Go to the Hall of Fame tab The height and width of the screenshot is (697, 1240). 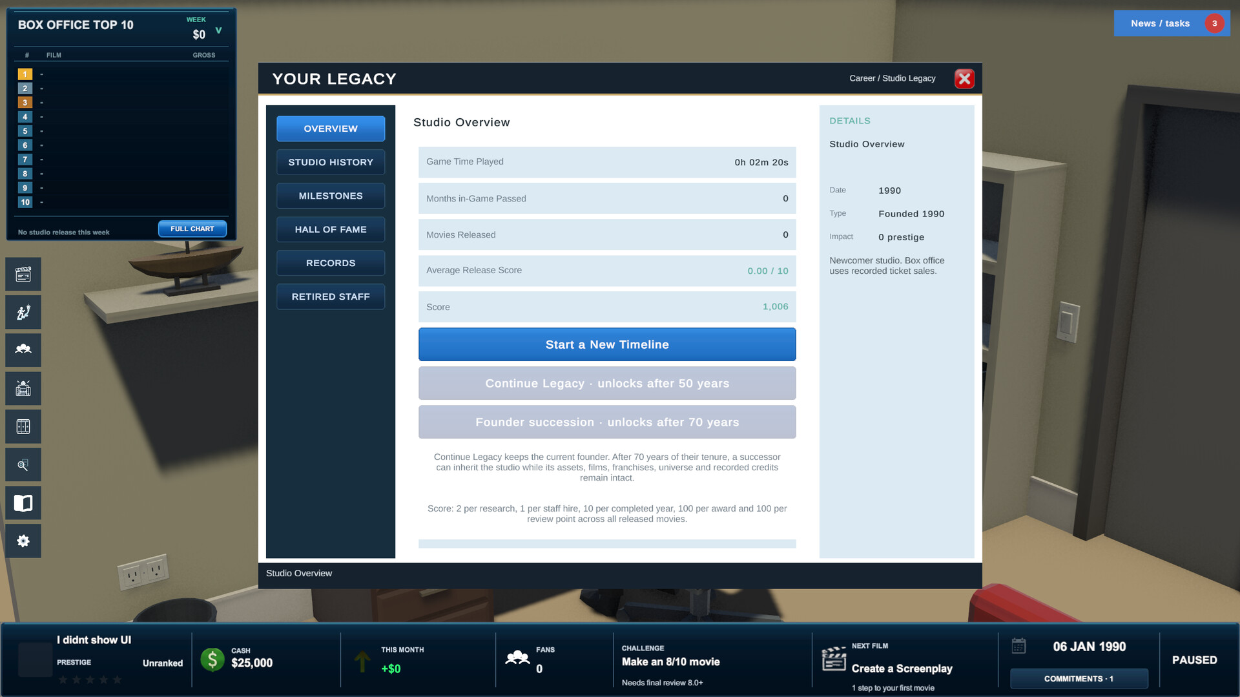(x=331, y=229)
